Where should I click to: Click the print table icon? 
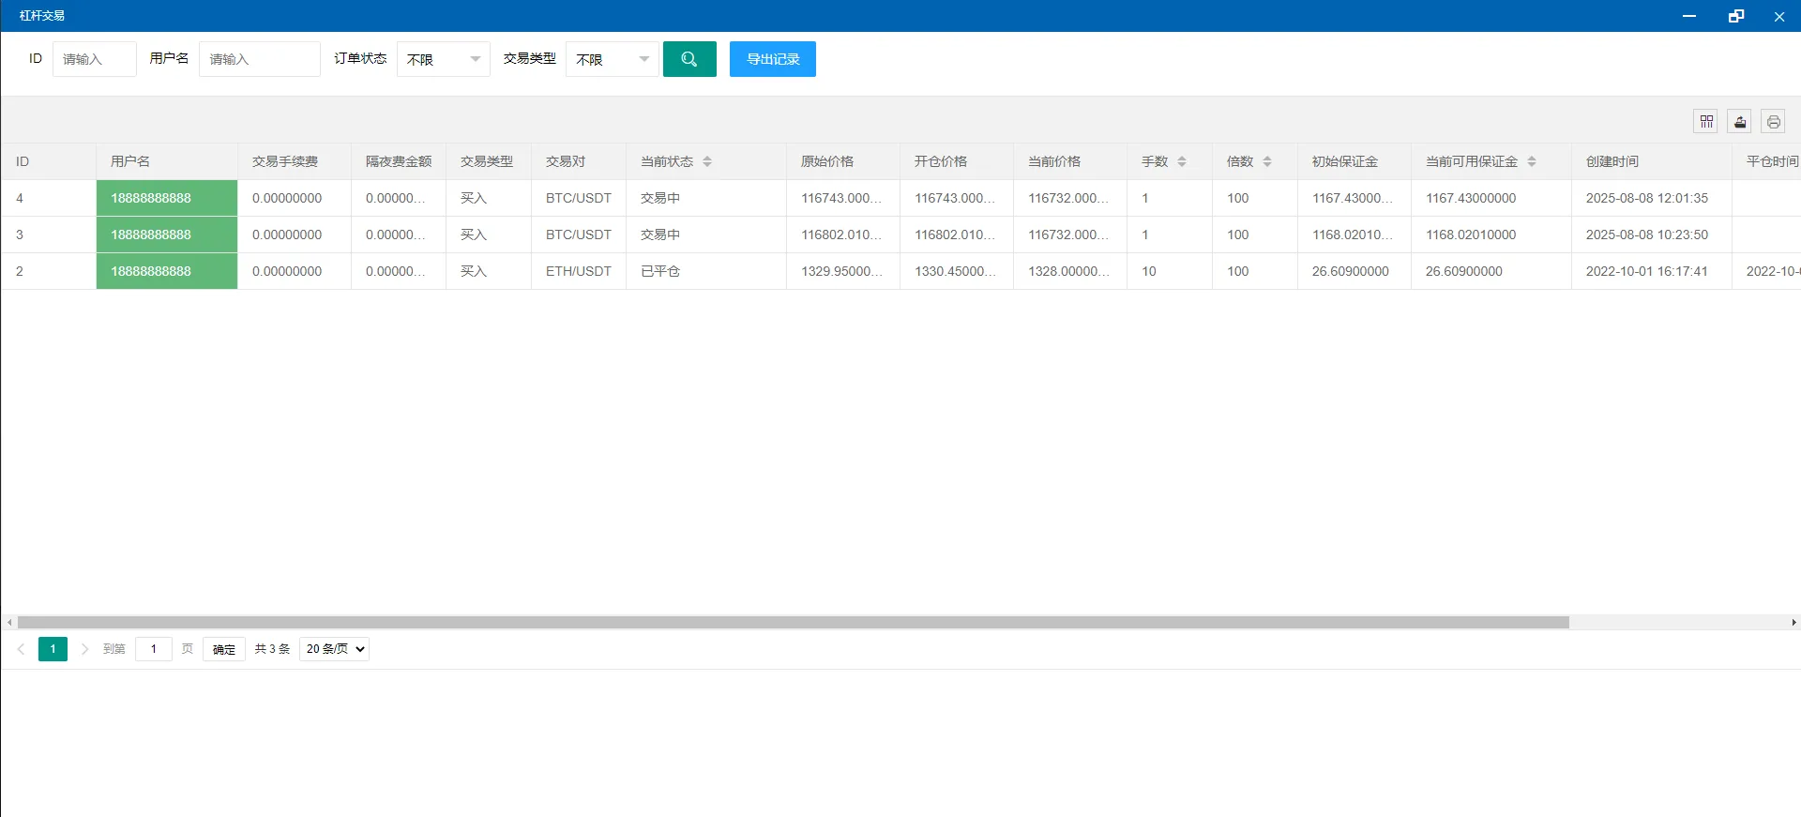pos(1773,122)
